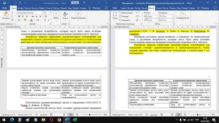Open font size dropdown showing 14

coord(49,13)
